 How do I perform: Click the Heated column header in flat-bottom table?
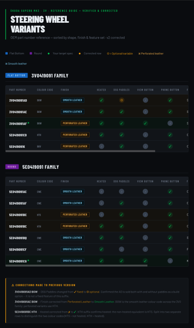point(101,90)
